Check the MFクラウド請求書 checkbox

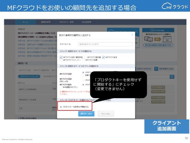tap(85, 57)
